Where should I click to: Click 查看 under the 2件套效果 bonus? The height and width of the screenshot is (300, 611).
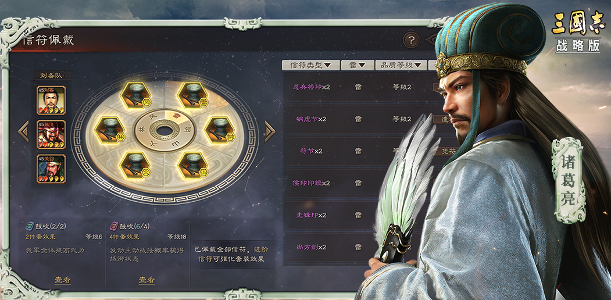pos(62,280)
